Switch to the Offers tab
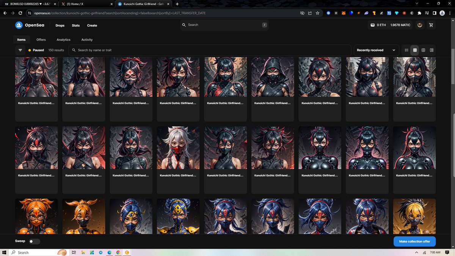Image resolution: width=455 pixels, height=256 pixels. click(41, 40)
